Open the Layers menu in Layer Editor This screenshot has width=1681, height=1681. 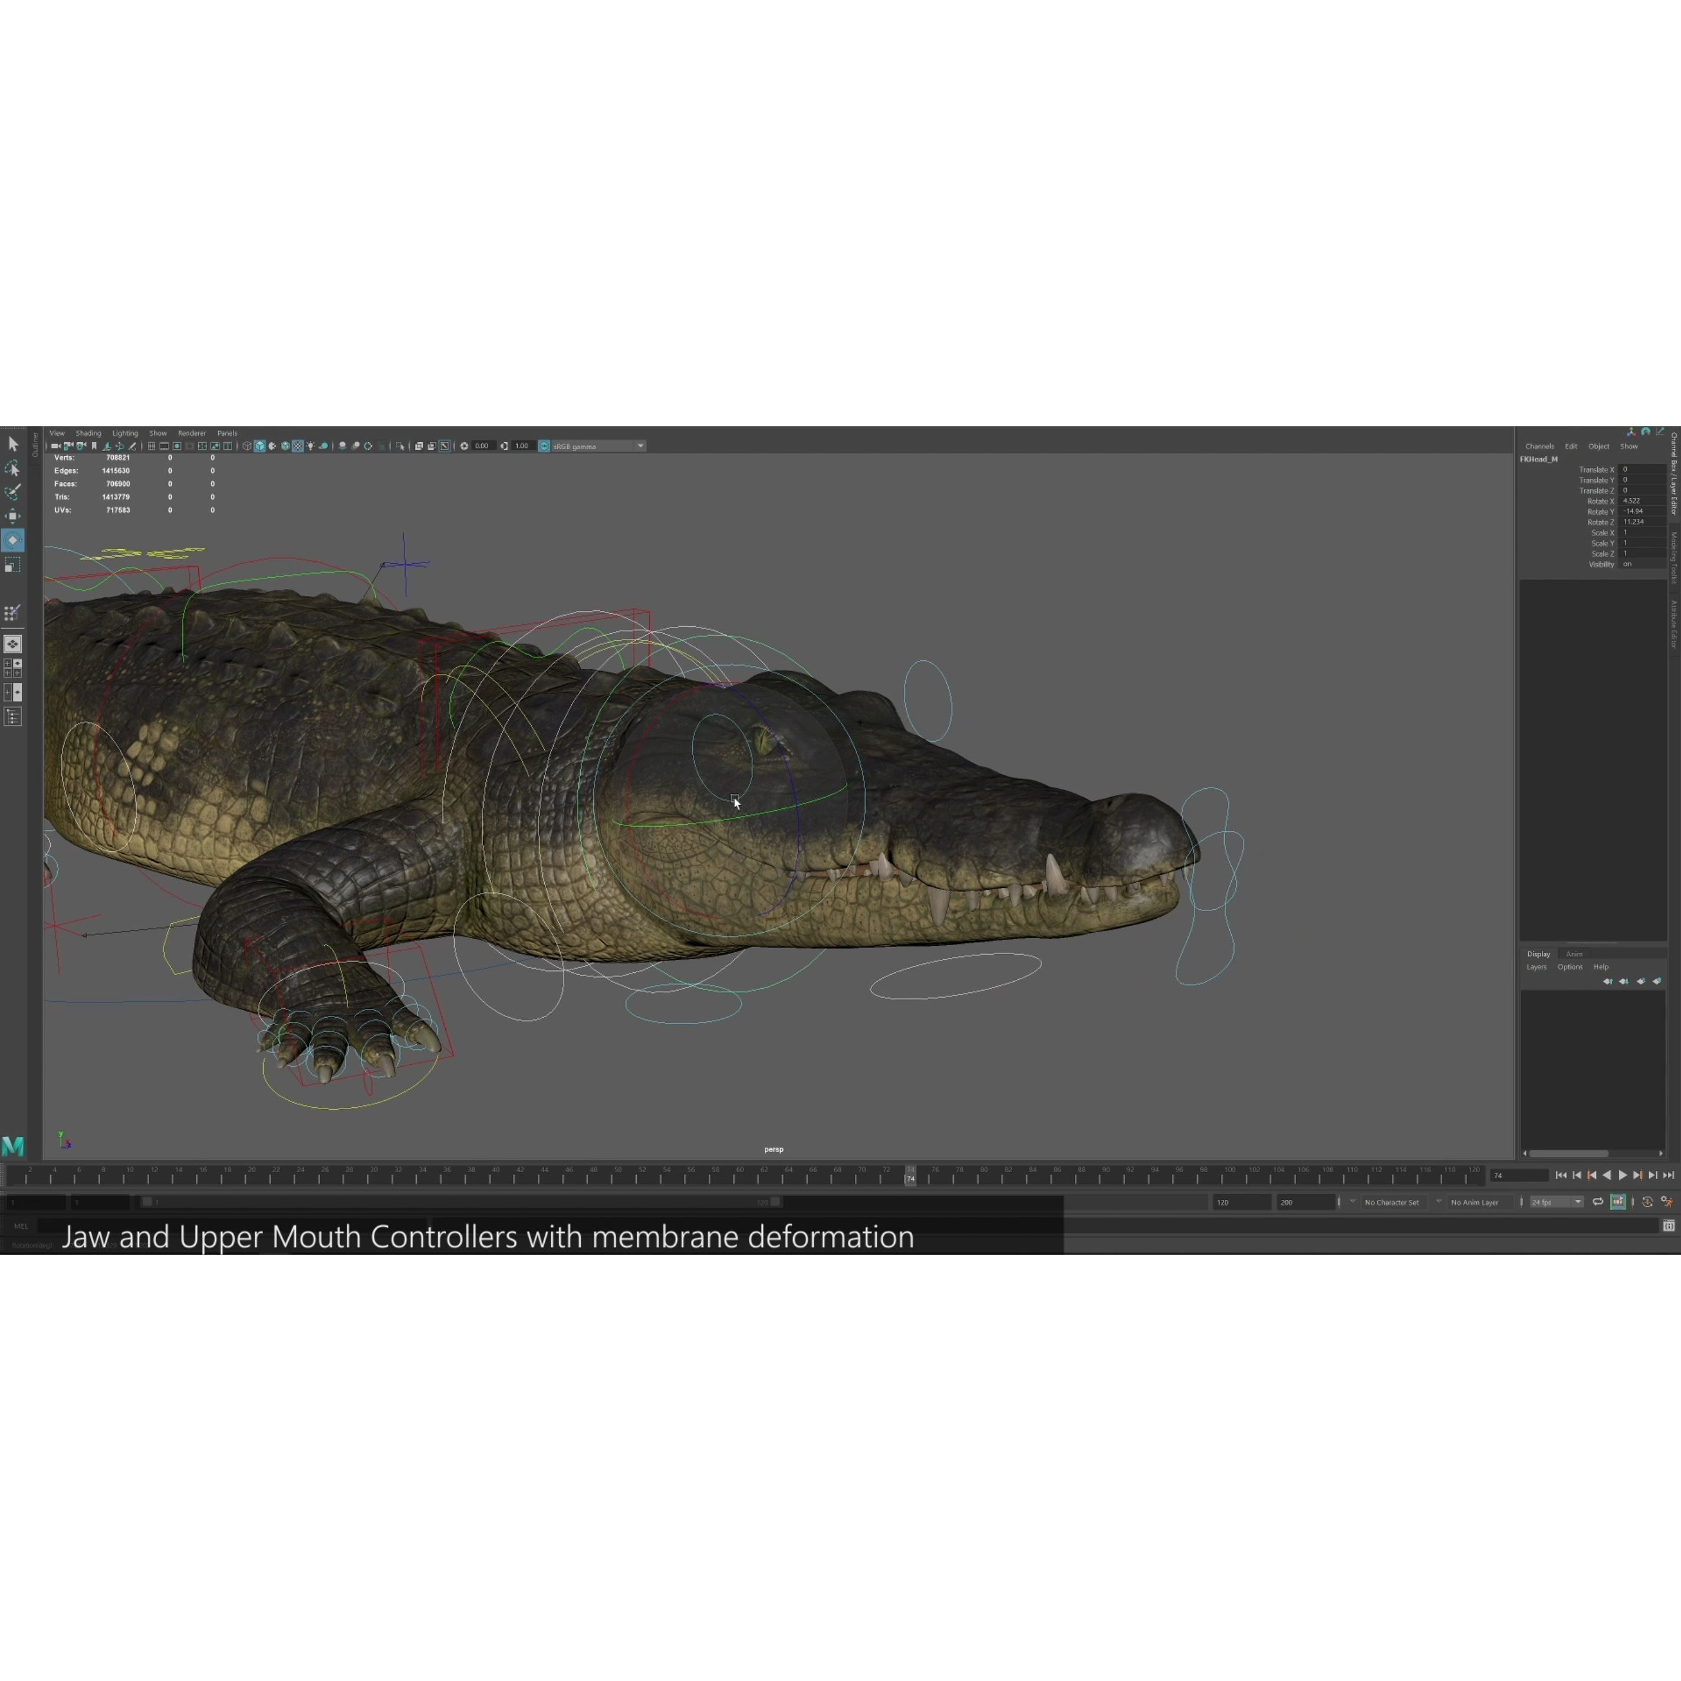[x=1537, y=966]
